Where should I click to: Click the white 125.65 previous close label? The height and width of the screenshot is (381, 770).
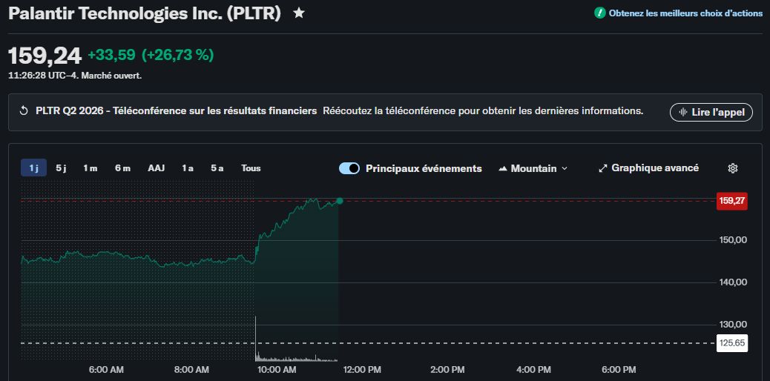732,342
